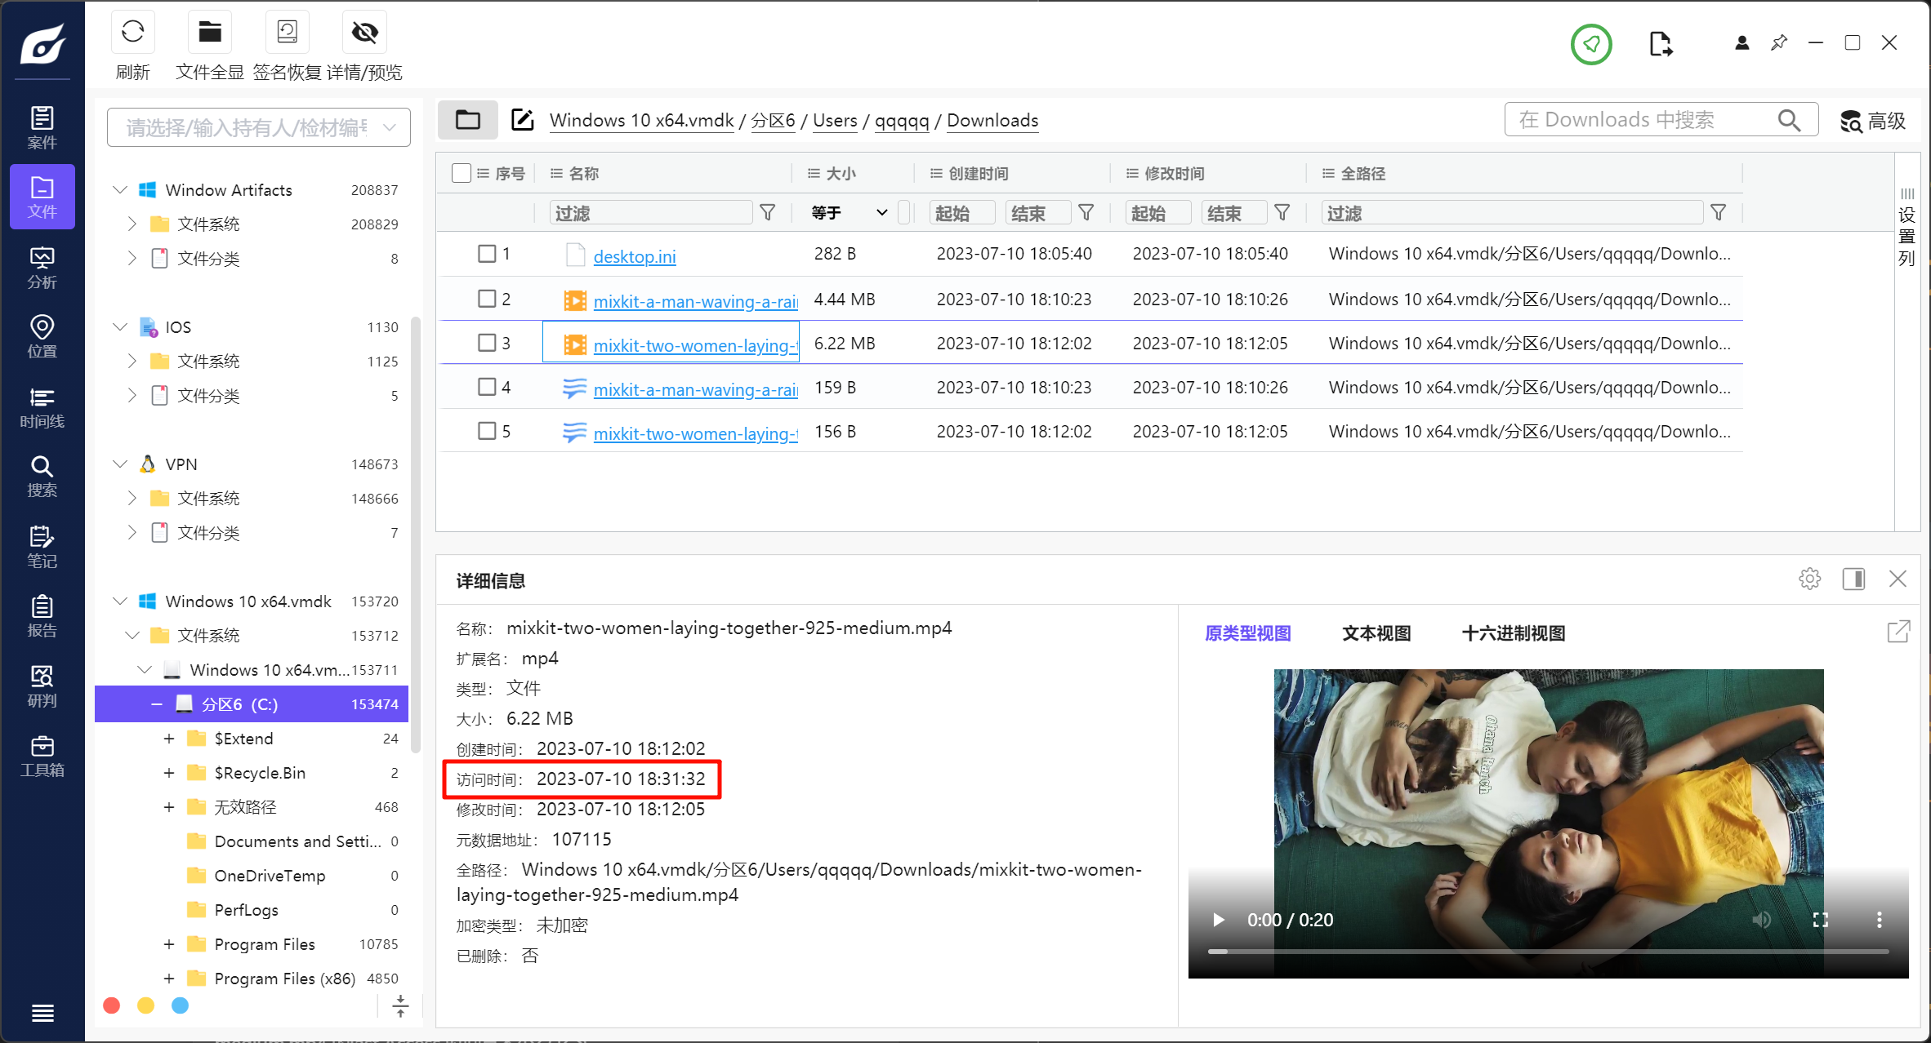Image resolution: width=1931 pixels, height=1043 pixels.
Task: Collapse the IOS tree node
Action: [120, 327]
